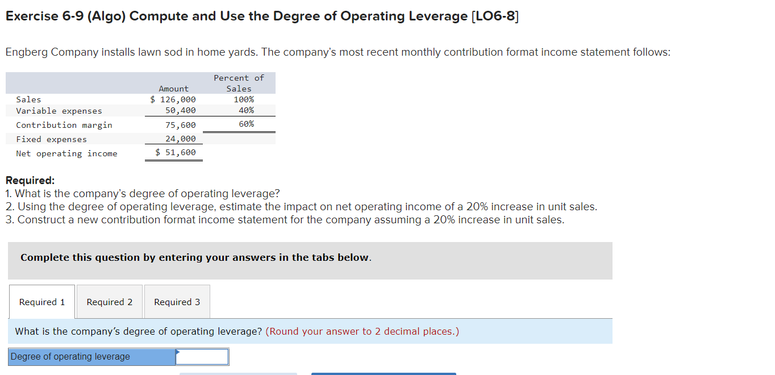775x375 pixels.
Task: Click the Variable expenses row label
Action: [60, 111]
